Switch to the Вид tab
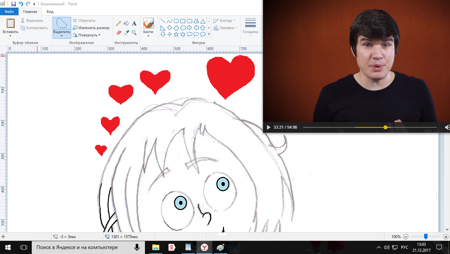Image resolution: width=450 pixels, height=254 pixels. pos(50,12)
